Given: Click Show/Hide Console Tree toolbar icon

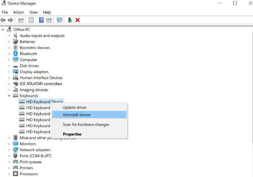Looking at the screenshot, I should coord(21,20).
